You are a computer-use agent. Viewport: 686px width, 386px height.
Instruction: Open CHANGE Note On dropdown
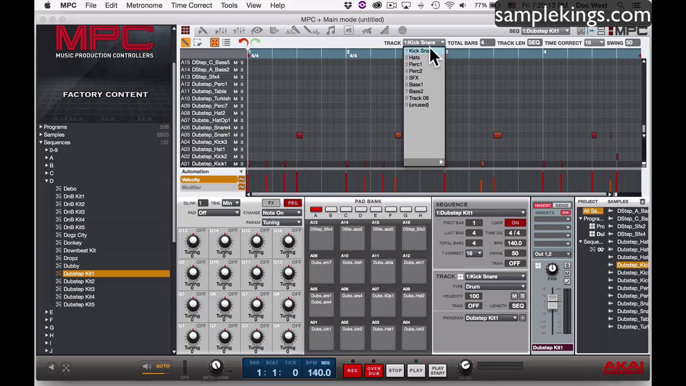point(281,213)
